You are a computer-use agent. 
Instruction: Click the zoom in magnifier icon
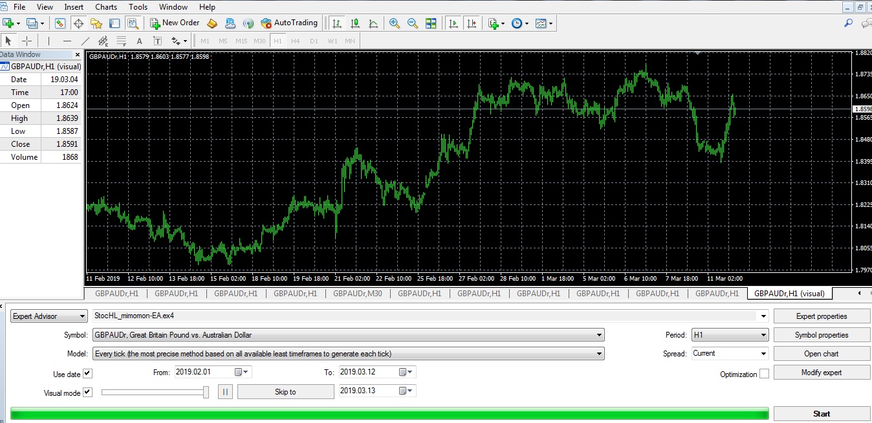point(394,23)
